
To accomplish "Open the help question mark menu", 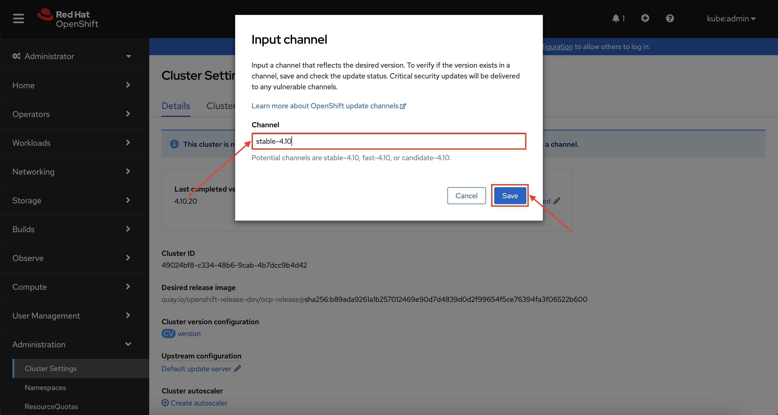I will point(670,18).
